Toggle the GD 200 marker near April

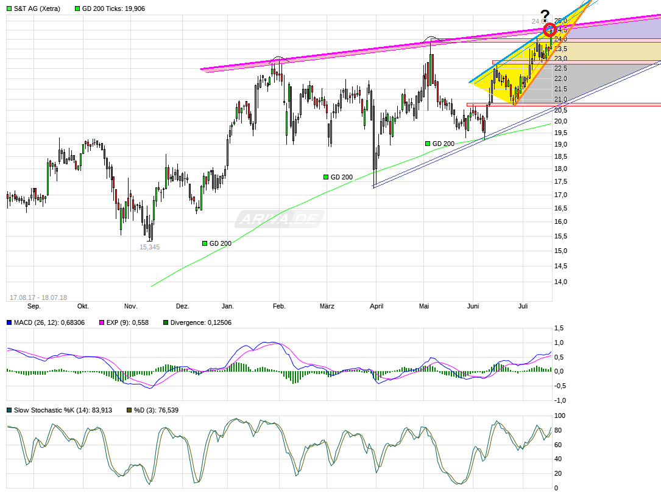(427, 142)
